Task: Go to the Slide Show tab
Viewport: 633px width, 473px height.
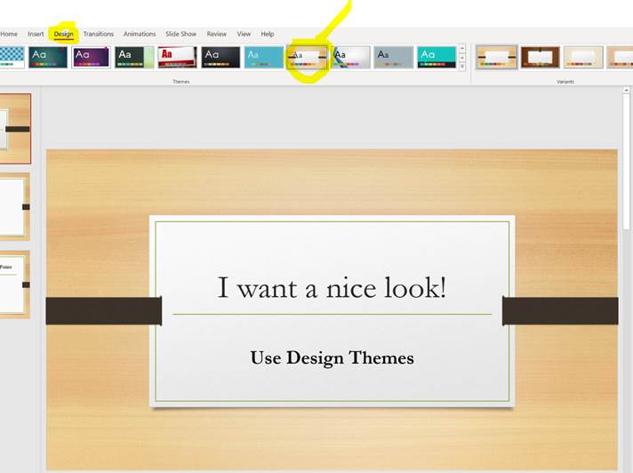Action: click(x=180, y=34)
